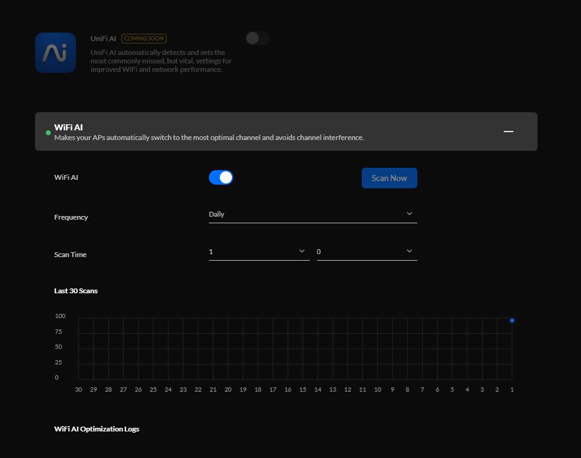This screenshot has width=581, height=458.
Task: Open the Scan Time minute dropdown
Action: 367,252
